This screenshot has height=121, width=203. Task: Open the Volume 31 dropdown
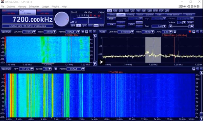(184, 22)
